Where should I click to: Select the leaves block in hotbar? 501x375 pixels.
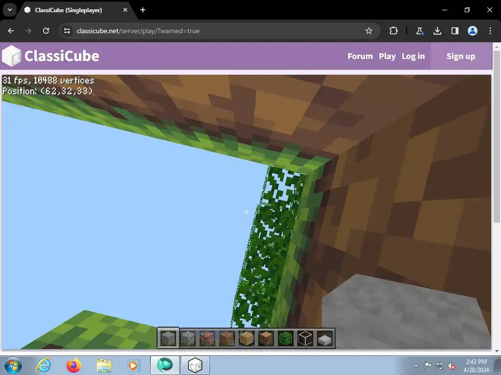(286, 338)
